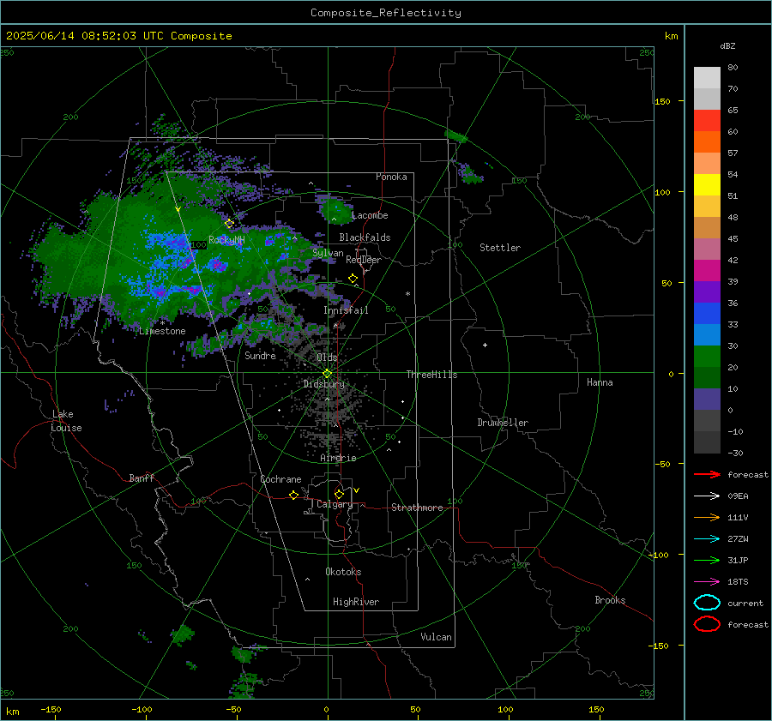772x721 pixels.
Task: Click the light blue swatch labeled 33 dBZ
Action: click(x=707, y=334)
